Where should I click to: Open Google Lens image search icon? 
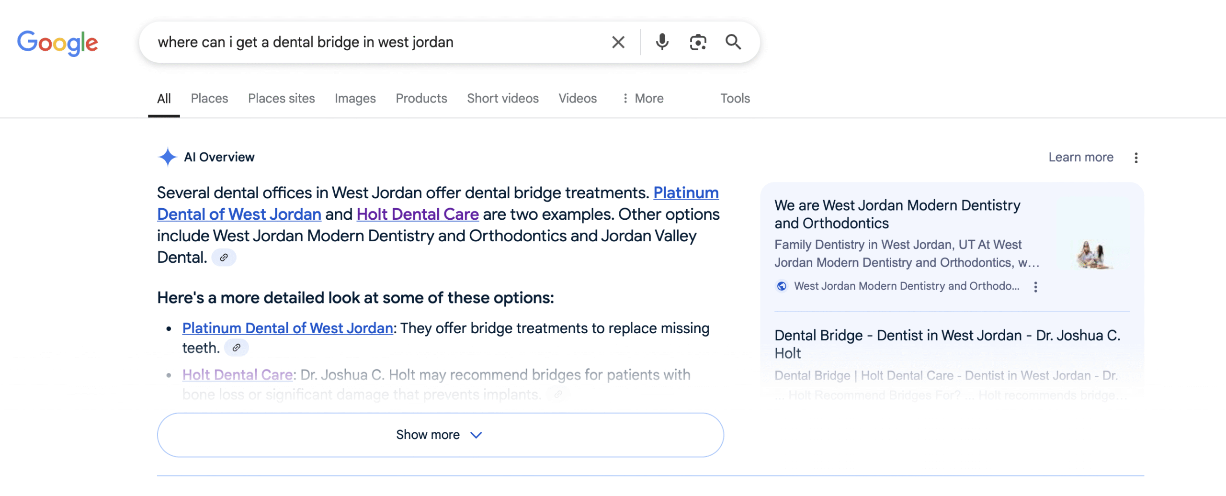point(698,43)
